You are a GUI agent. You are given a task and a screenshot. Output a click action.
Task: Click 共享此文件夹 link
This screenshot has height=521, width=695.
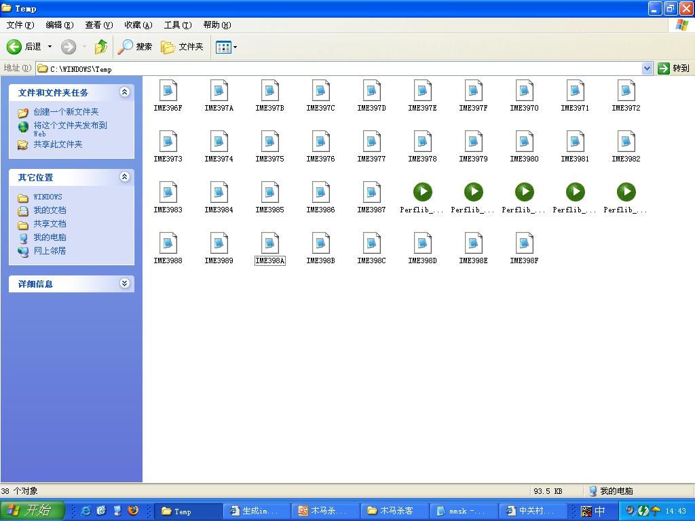click(x=58, y=144)
